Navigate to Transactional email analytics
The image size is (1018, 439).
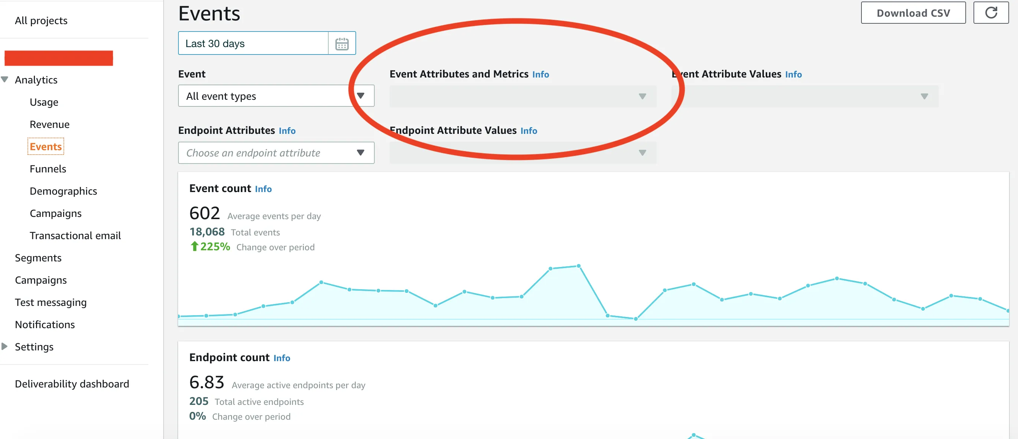(75, 235)
